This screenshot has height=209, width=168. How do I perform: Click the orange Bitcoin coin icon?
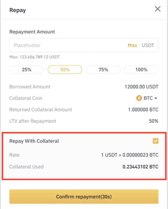click(139, 98)
